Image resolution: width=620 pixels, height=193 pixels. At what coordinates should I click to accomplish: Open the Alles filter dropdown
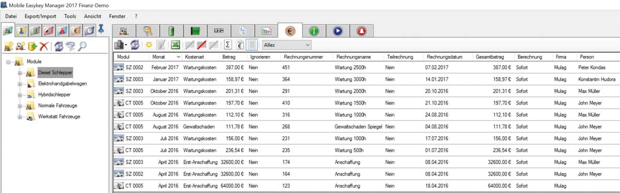tap(287, 45)
